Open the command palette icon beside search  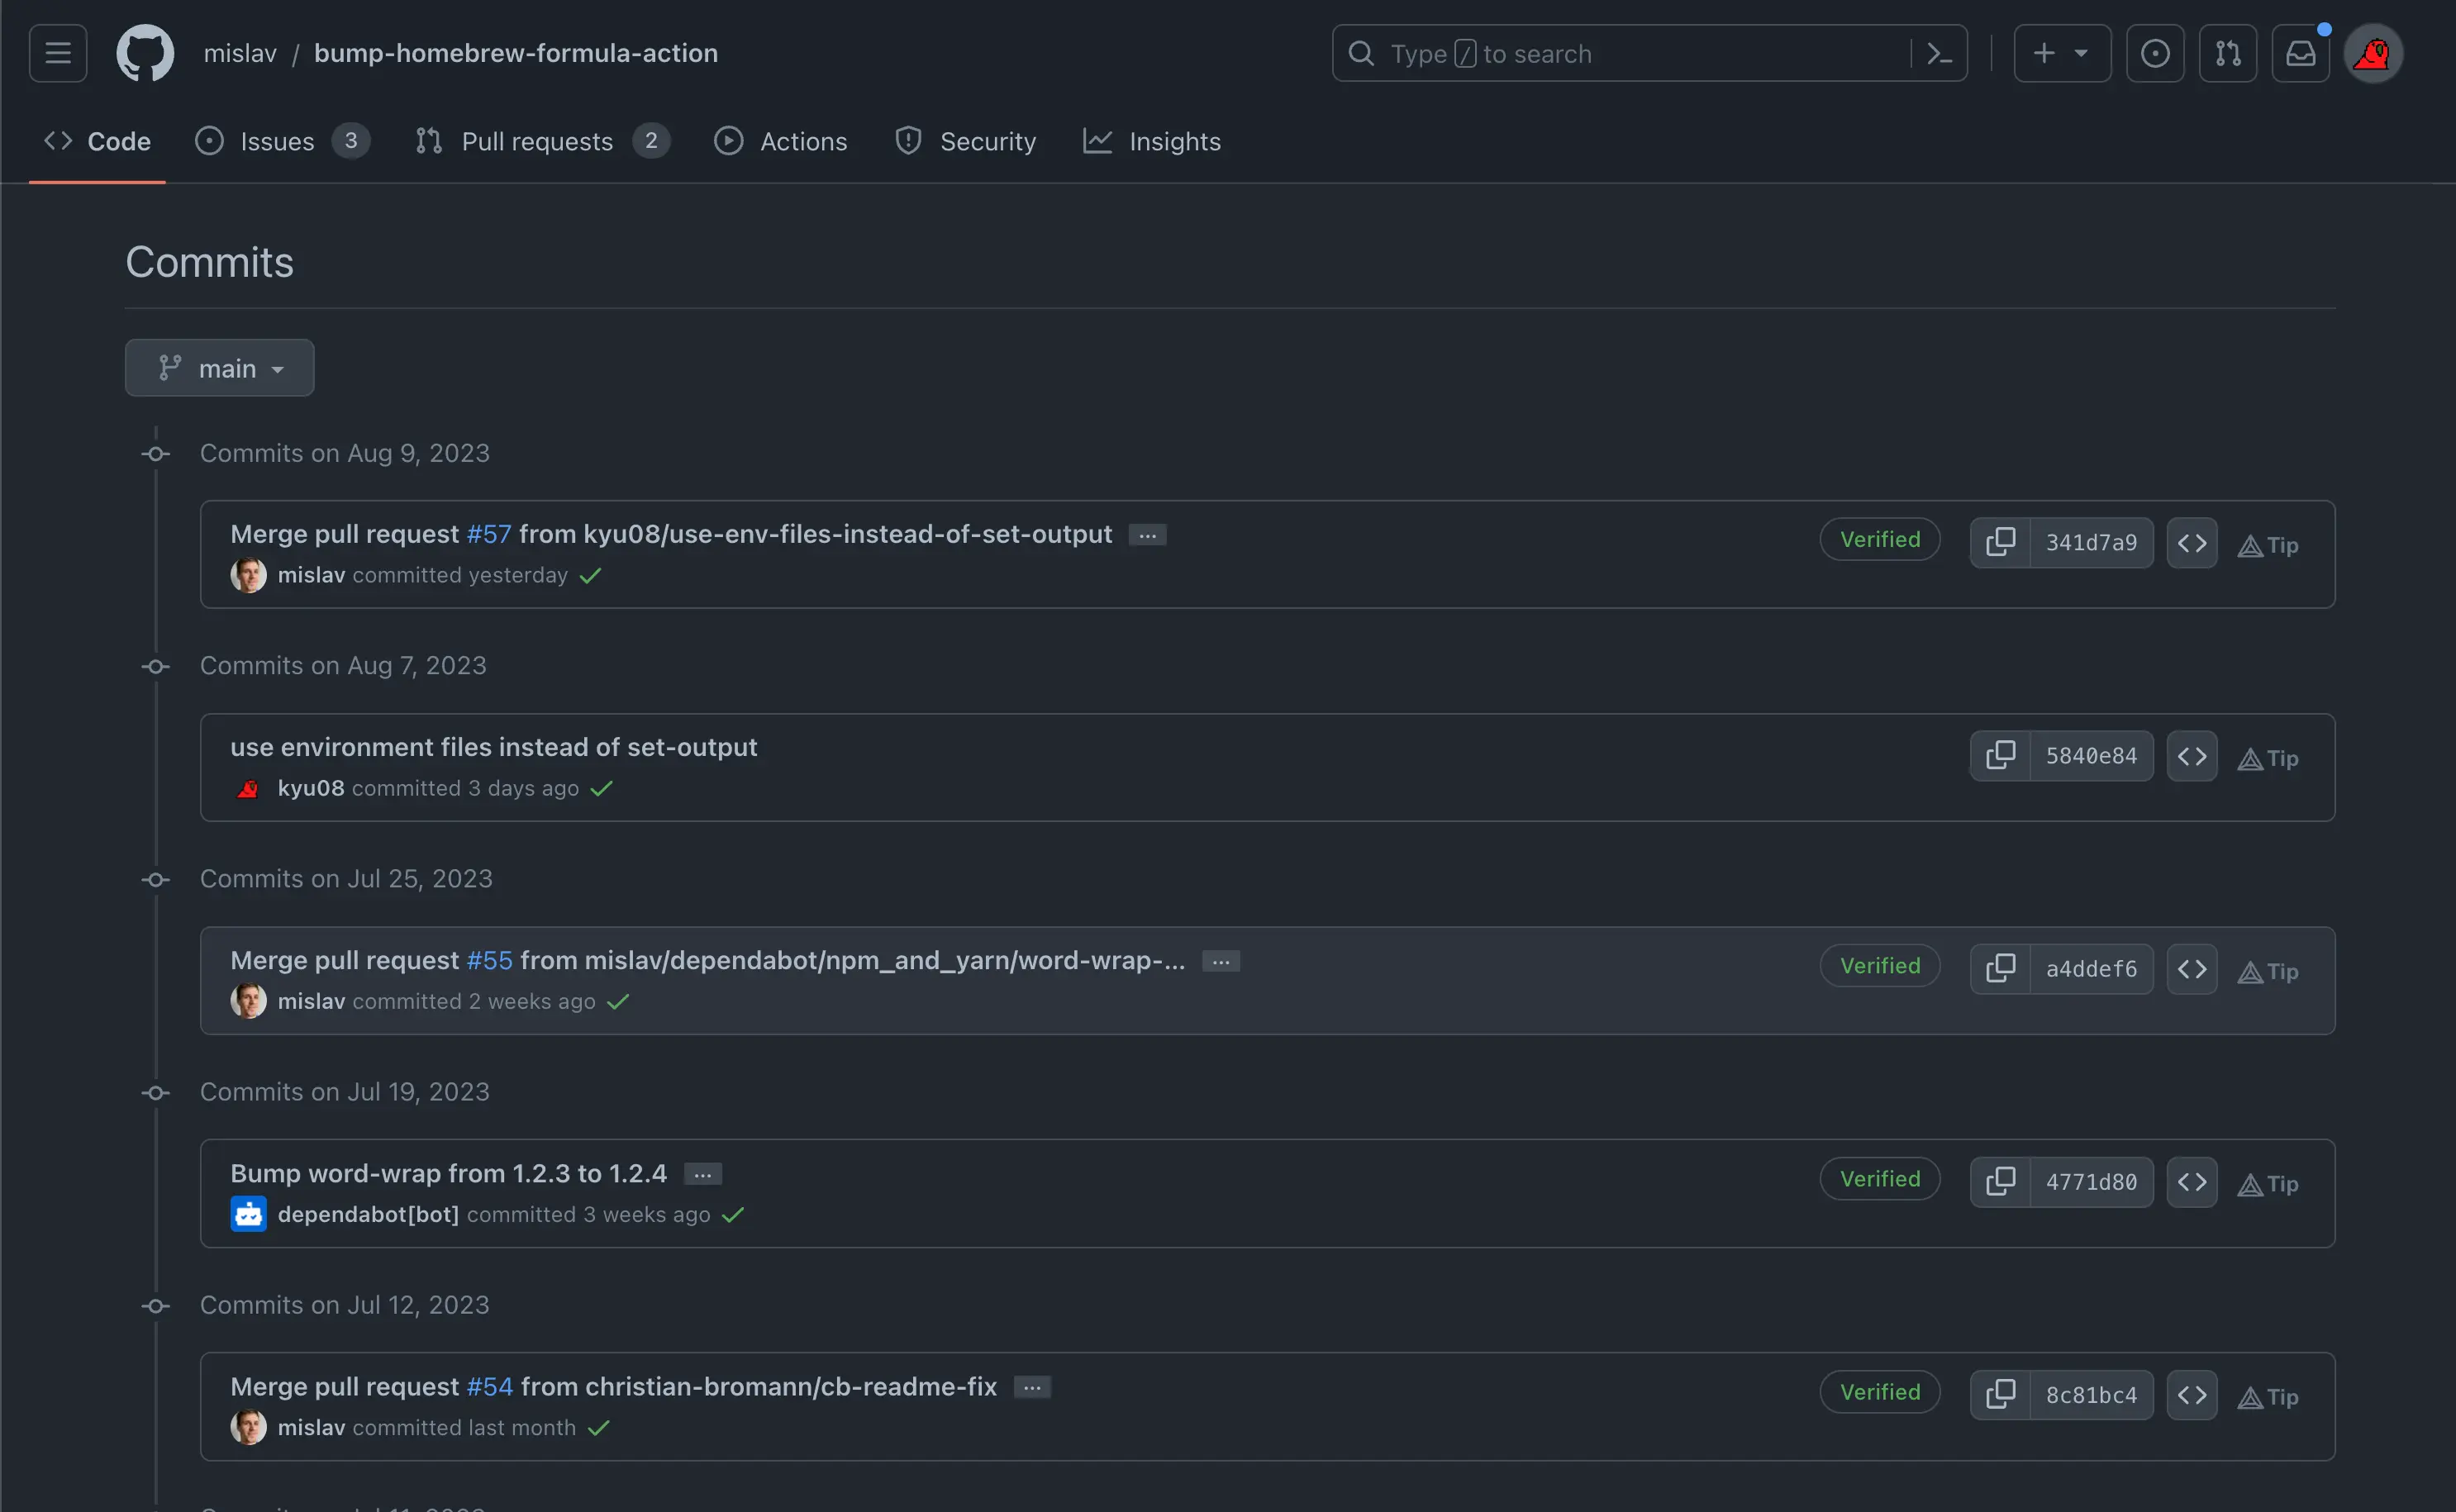click(x=1940, y=53)
